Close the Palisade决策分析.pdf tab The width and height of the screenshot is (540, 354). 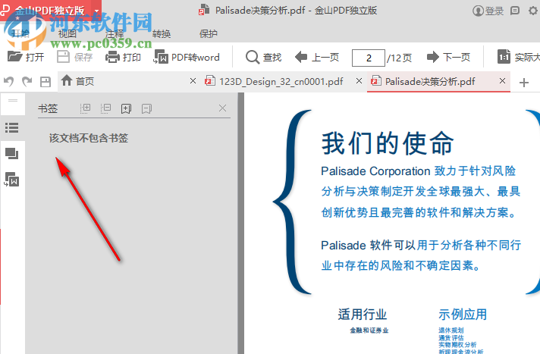(503, 81)
